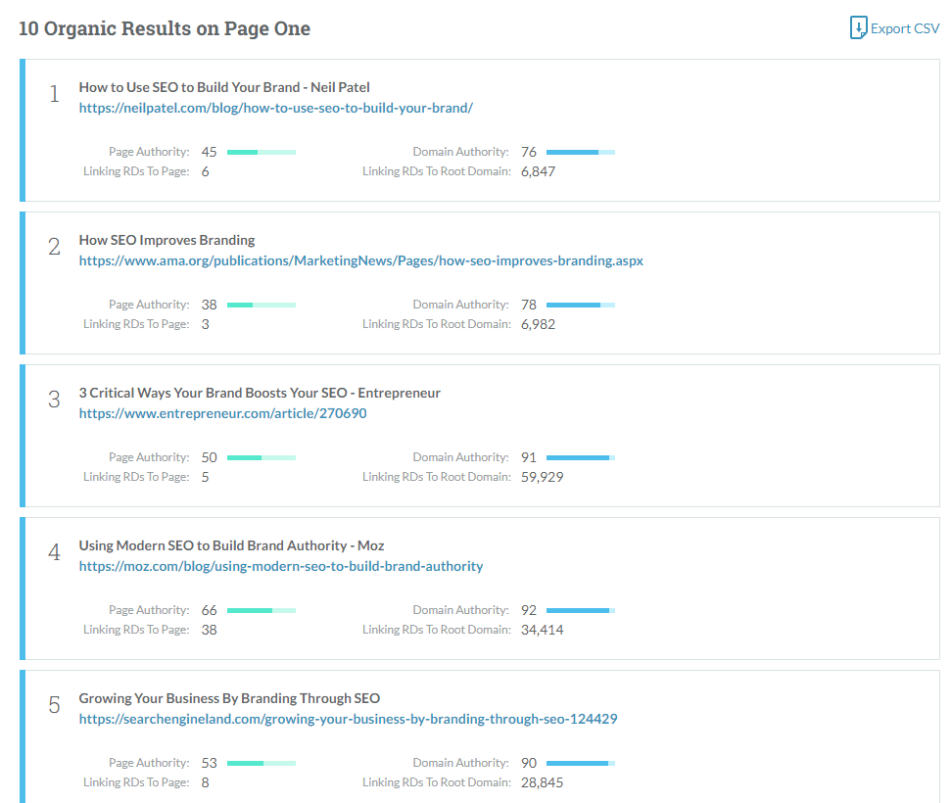The image size is (952, 803).
Task: Open the ama.org how-seo-improves-branding URL
Action: pos(360,260)
